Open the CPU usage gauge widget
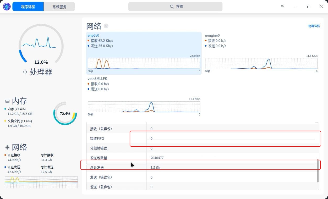 pyautogui.click(x=41, y=43)
